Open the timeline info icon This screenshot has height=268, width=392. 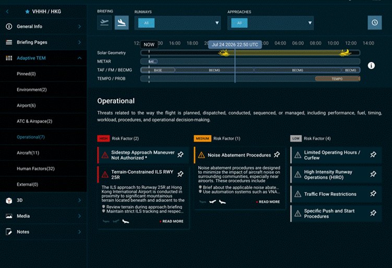coord(371,65)
